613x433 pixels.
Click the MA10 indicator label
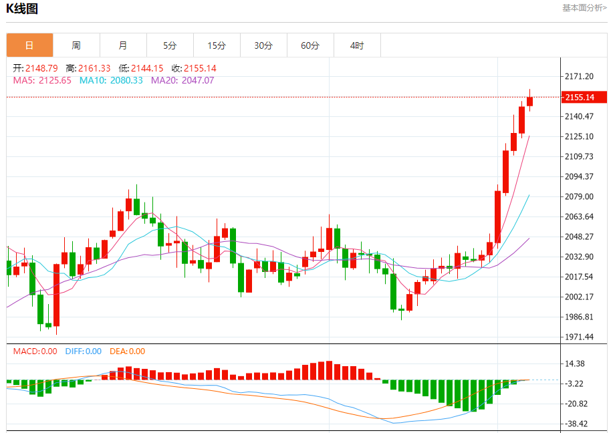(x=111, y=80)
